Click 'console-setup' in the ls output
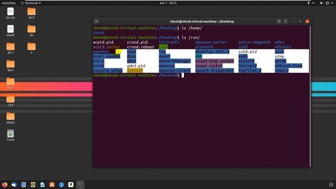This screenshot has height=189, width=336. pyautogui.click(x=108, y=70)
